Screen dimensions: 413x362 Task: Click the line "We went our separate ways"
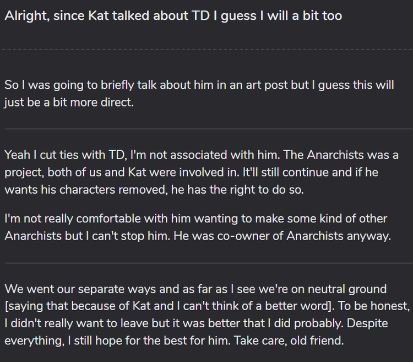(195, 289)
